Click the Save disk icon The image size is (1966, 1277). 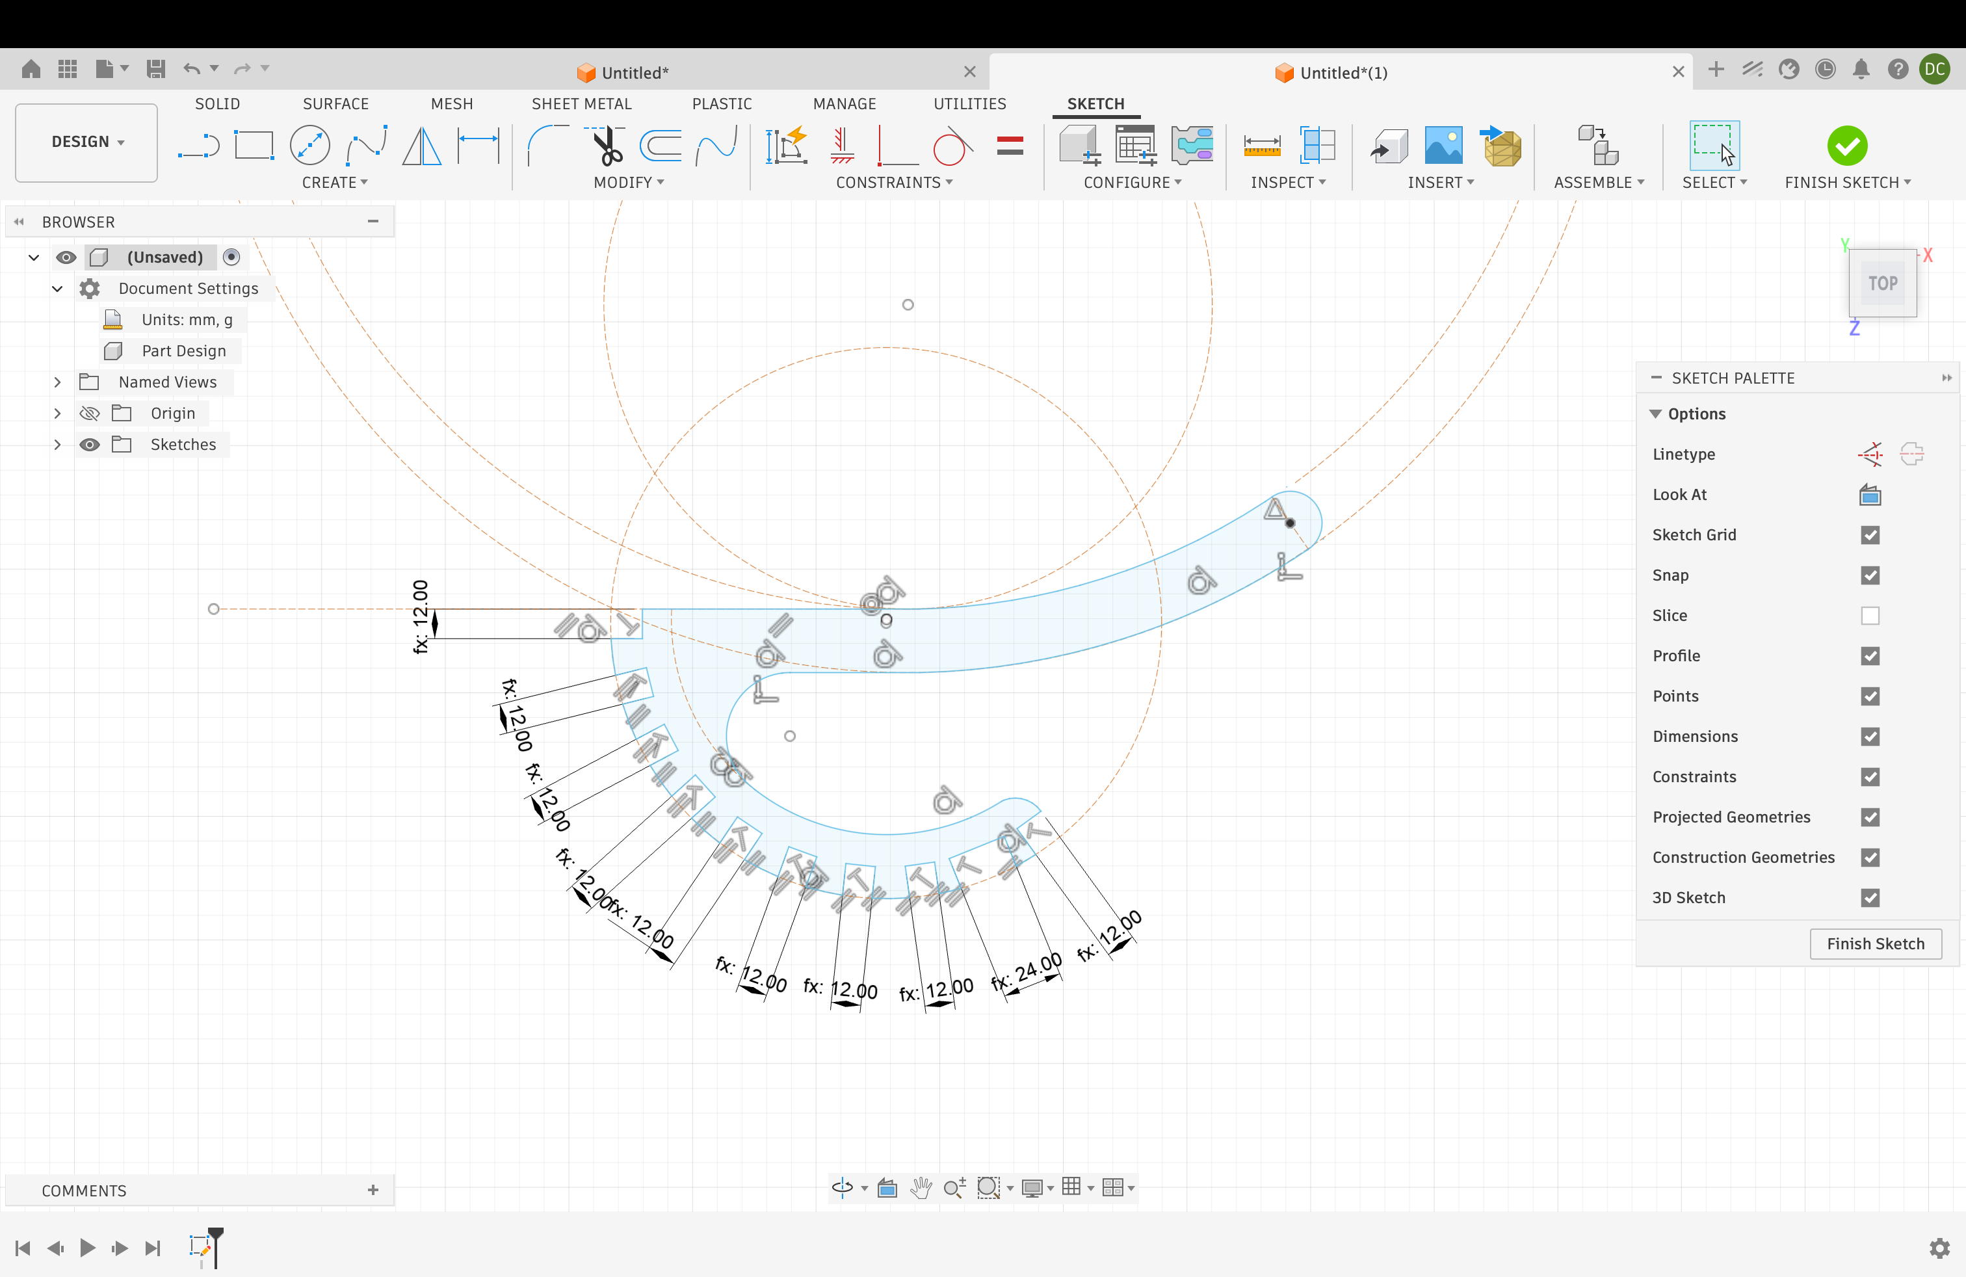point(155,68)
